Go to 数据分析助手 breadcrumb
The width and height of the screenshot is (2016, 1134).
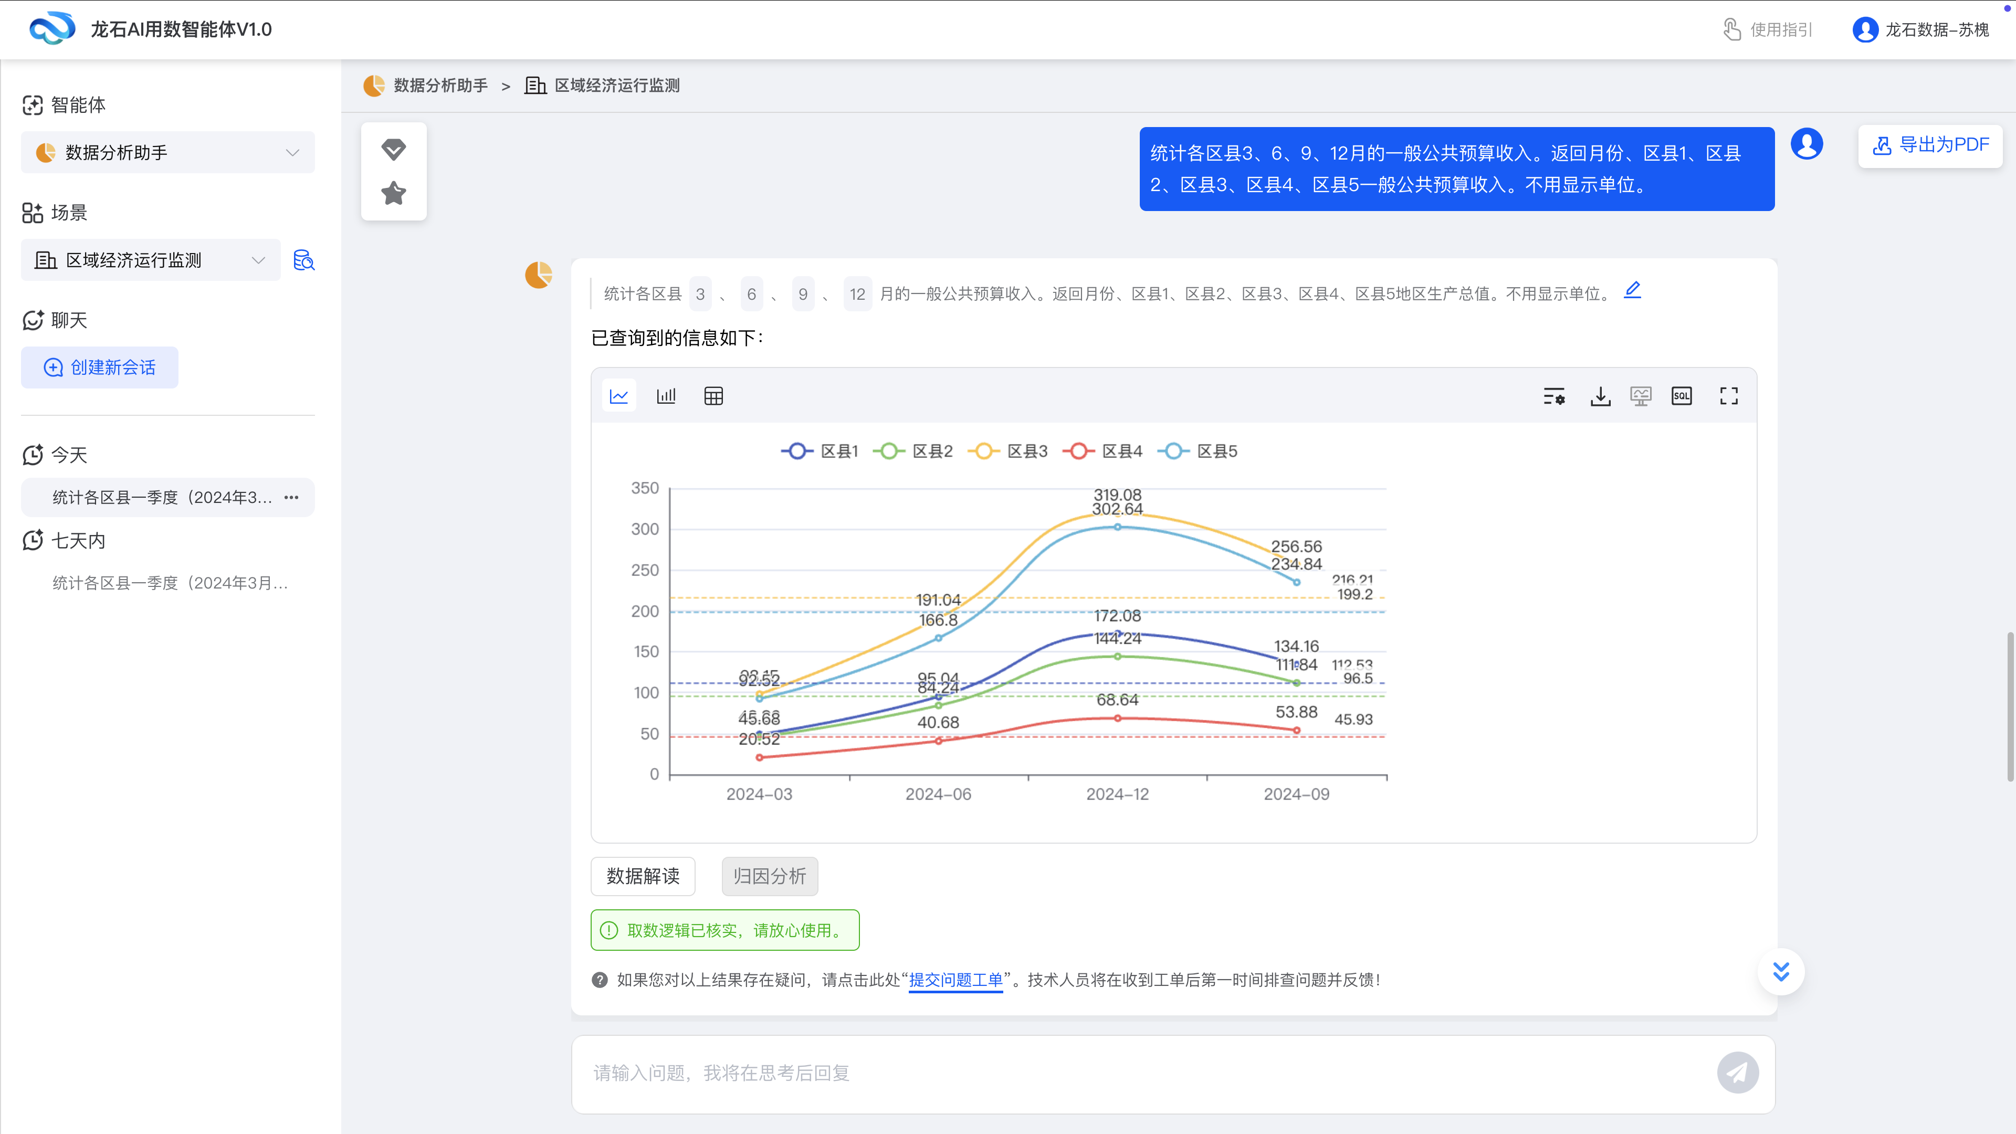[x=440, y=86]
